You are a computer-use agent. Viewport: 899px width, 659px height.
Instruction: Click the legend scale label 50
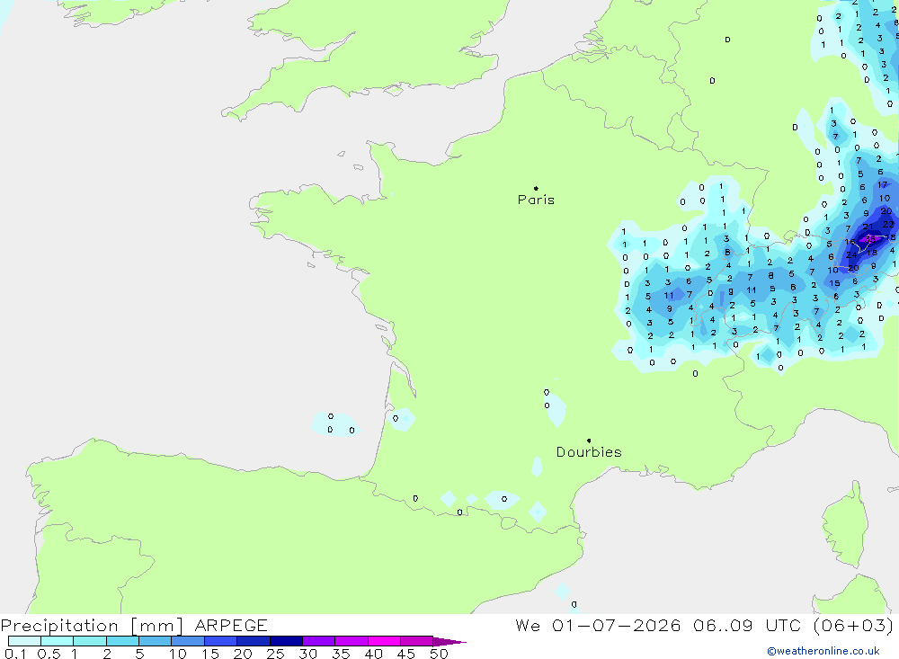coord(440,654)
